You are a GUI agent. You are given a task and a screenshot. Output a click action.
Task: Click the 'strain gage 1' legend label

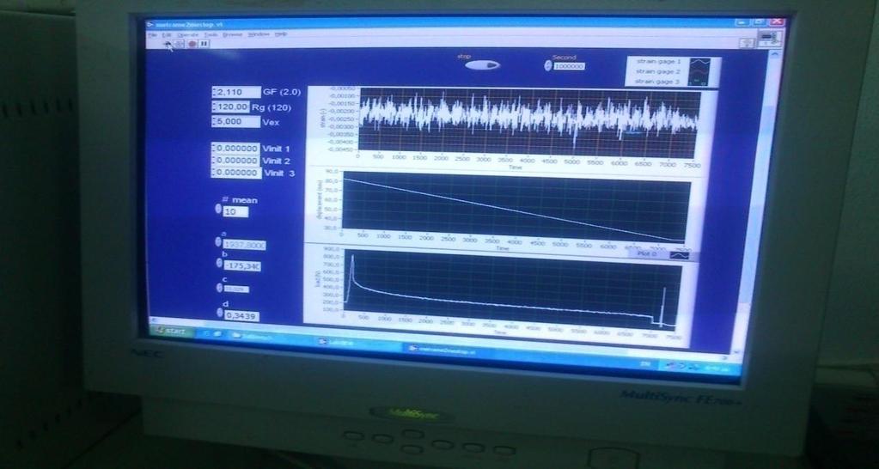pos(659,62)
